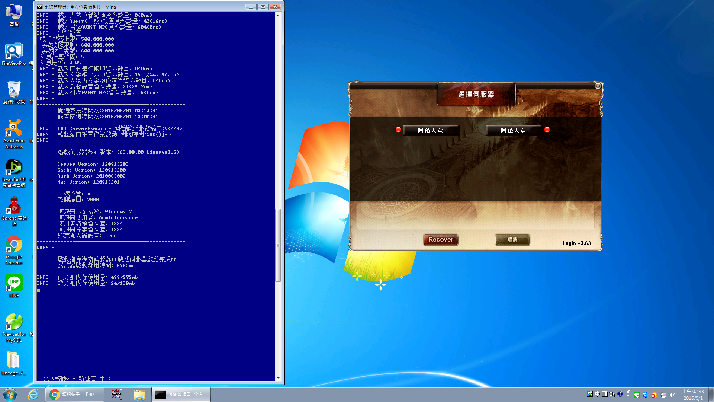Image resolution: width=714 pixels, height=402 pixels.
Task: Switch to the 系統管理員 console taskbar button
Action: click(181, 395)
